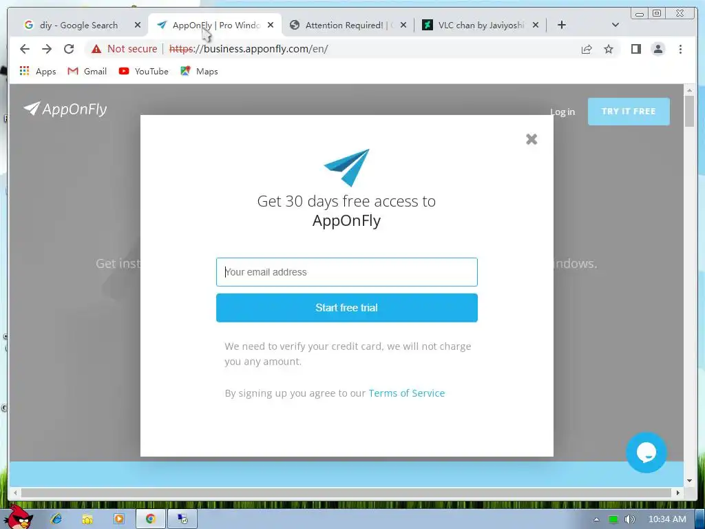
Task: Close the VLC chan tab
Action: [x=536, y=25]
